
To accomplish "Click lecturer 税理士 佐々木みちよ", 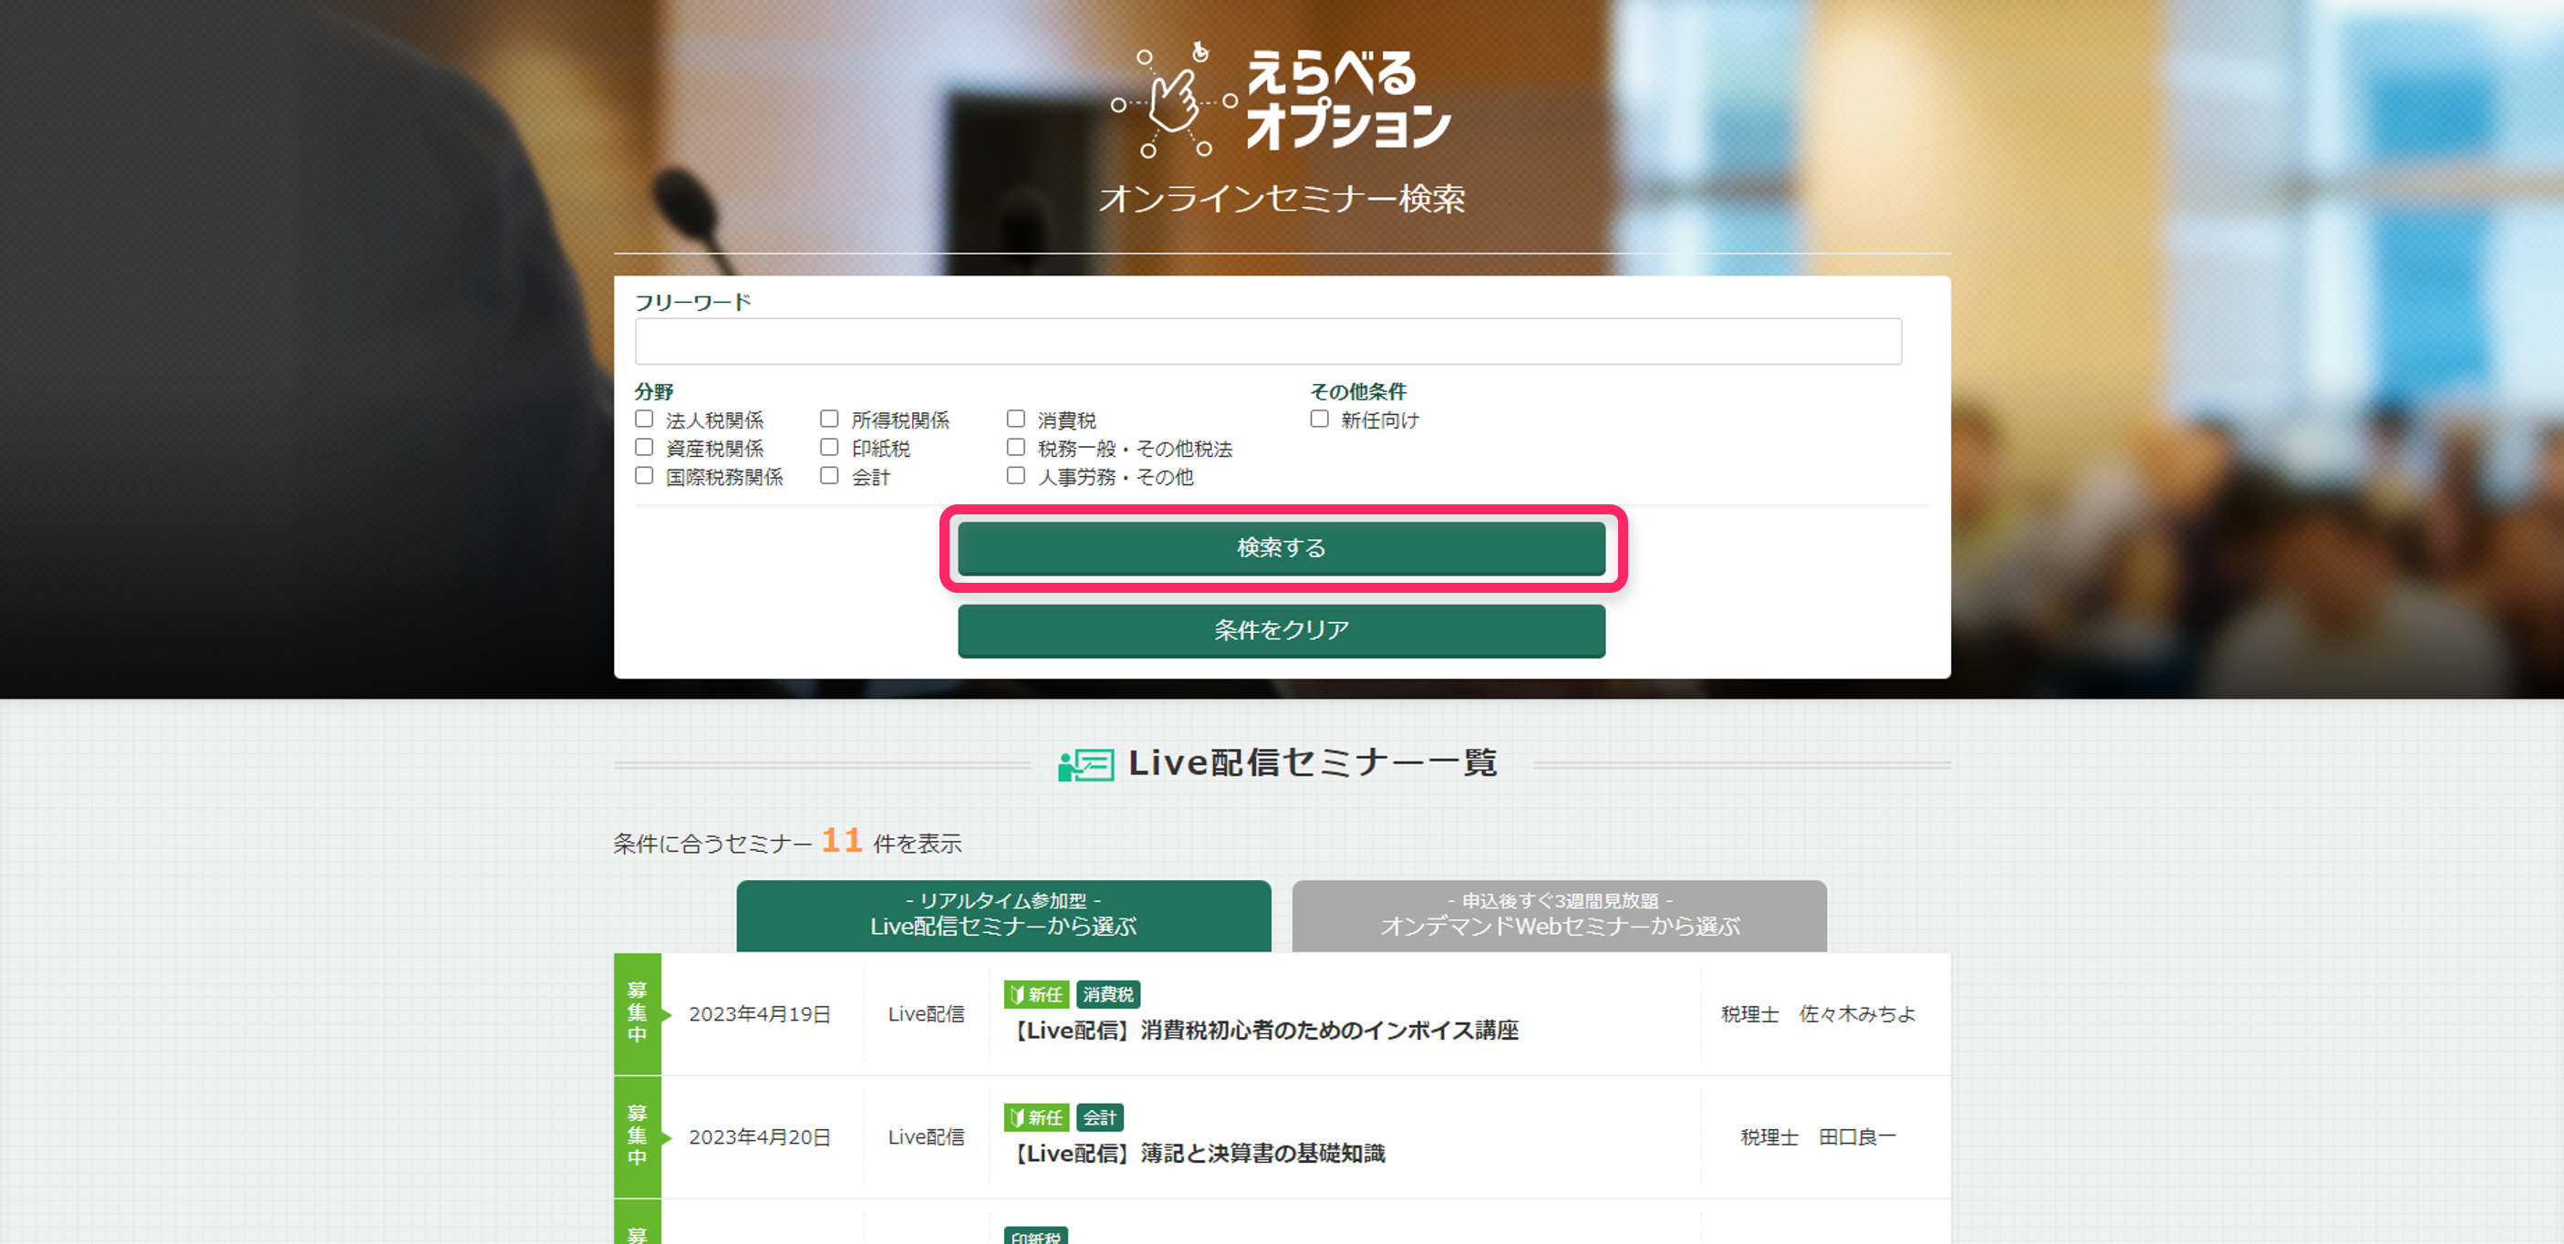I will pos(1819,1014).
